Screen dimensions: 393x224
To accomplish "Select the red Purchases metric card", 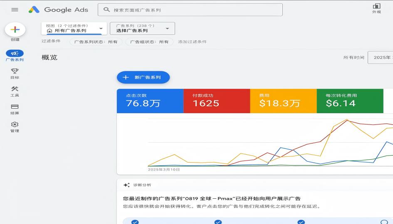I will [216, 101].
